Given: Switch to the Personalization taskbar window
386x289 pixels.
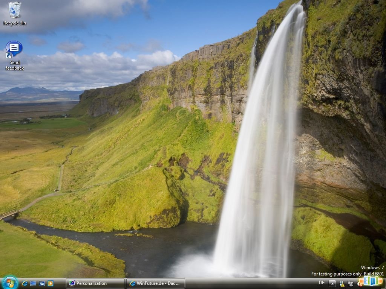Looking at the screenshot, I should coord(95,283).
